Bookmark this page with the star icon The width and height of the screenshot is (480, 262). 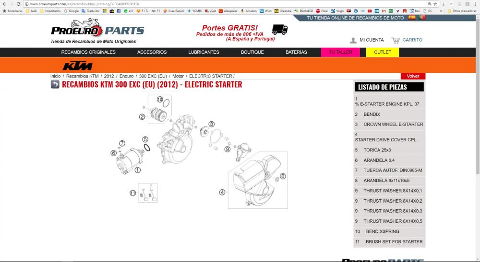coord(435,4)
